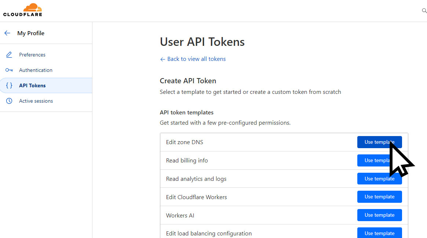Click the back arrow beside My Profile
The image size is (427, 238).
tap(7, 33)
